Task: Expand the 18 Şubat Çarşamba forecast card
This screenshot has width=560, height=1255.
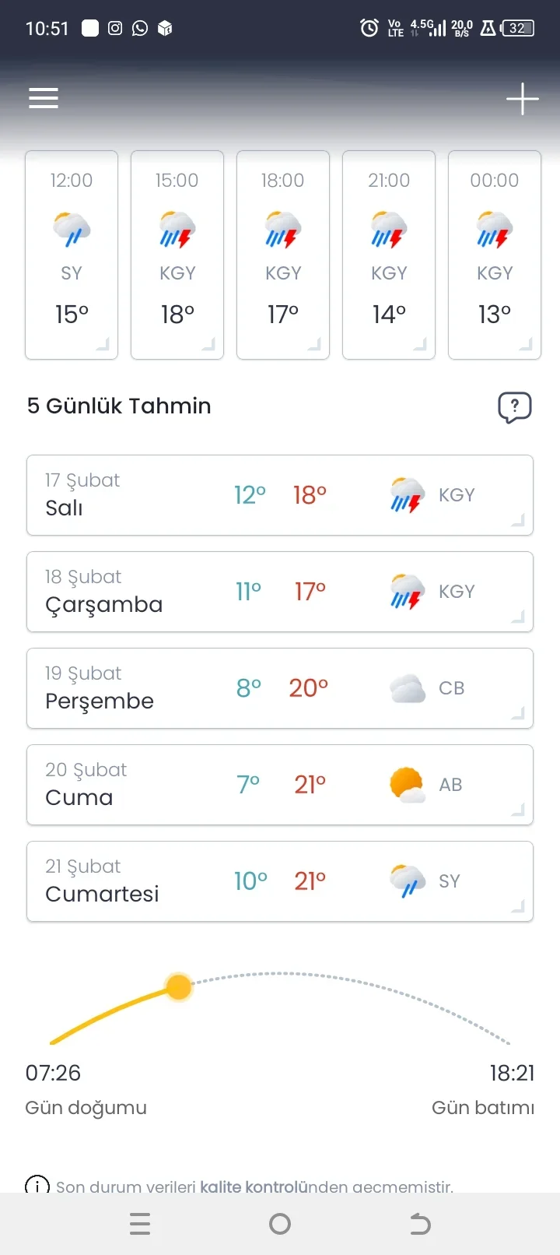Action: [x=280, y=592]
